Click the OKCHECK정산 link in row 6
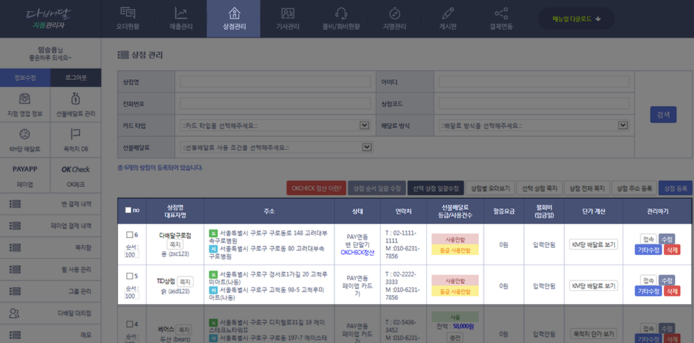Viewport: 694px width, 343px height. [357, 252]
